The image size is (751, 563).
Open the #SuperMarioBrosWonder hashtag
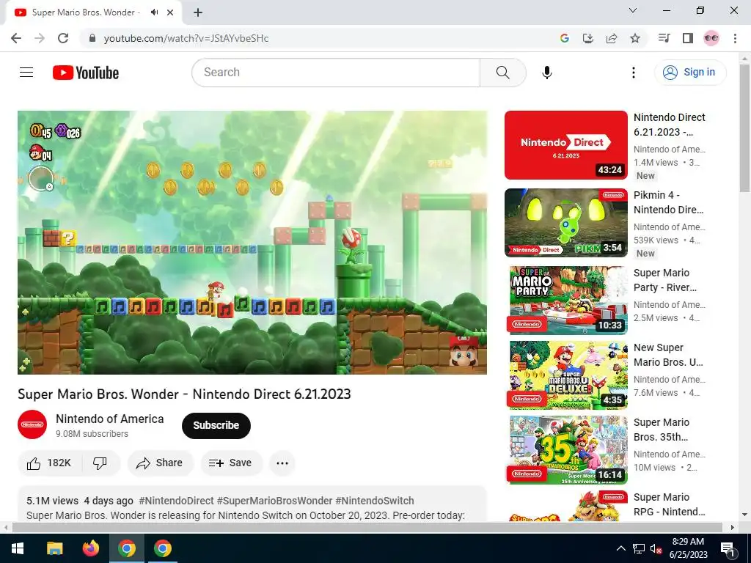pos(274,501)
